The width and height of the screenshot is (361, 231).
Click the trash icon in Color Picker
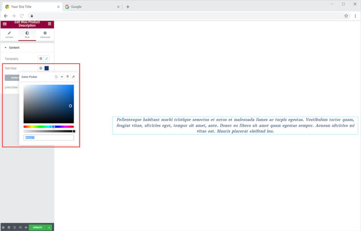click(68, 77)
